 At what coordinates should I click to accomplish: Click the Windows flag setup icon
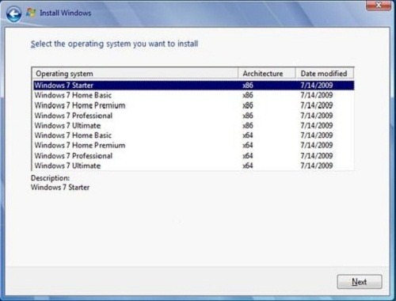31,13
